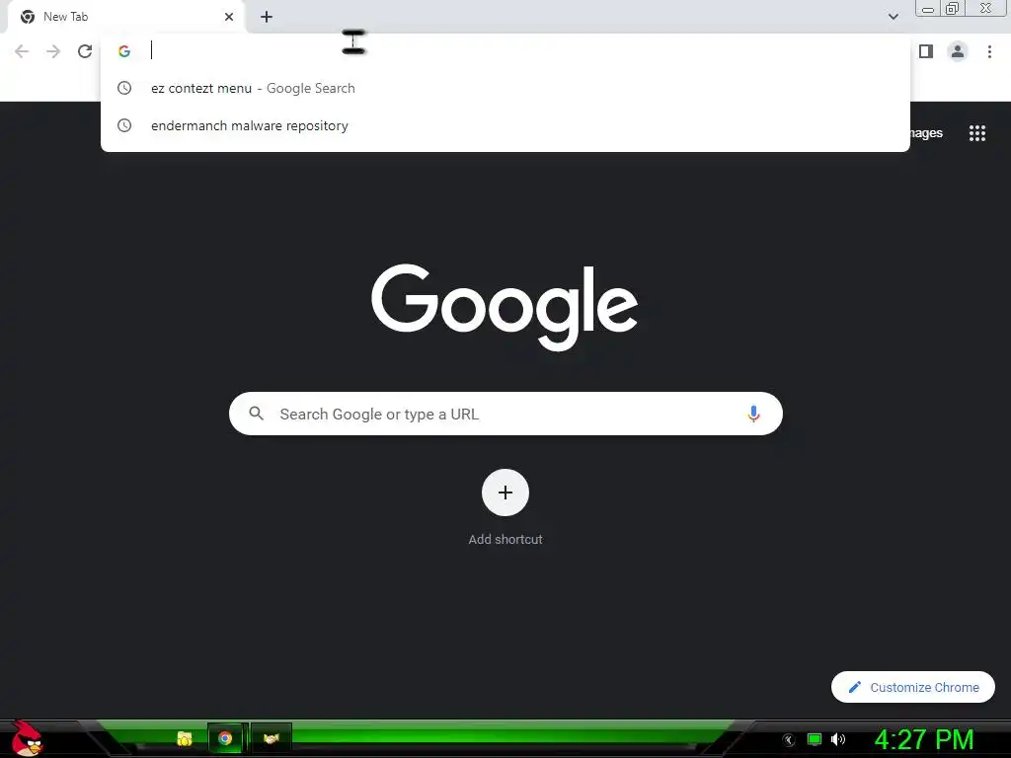Click the Google logo

click(x=505, y=307)
